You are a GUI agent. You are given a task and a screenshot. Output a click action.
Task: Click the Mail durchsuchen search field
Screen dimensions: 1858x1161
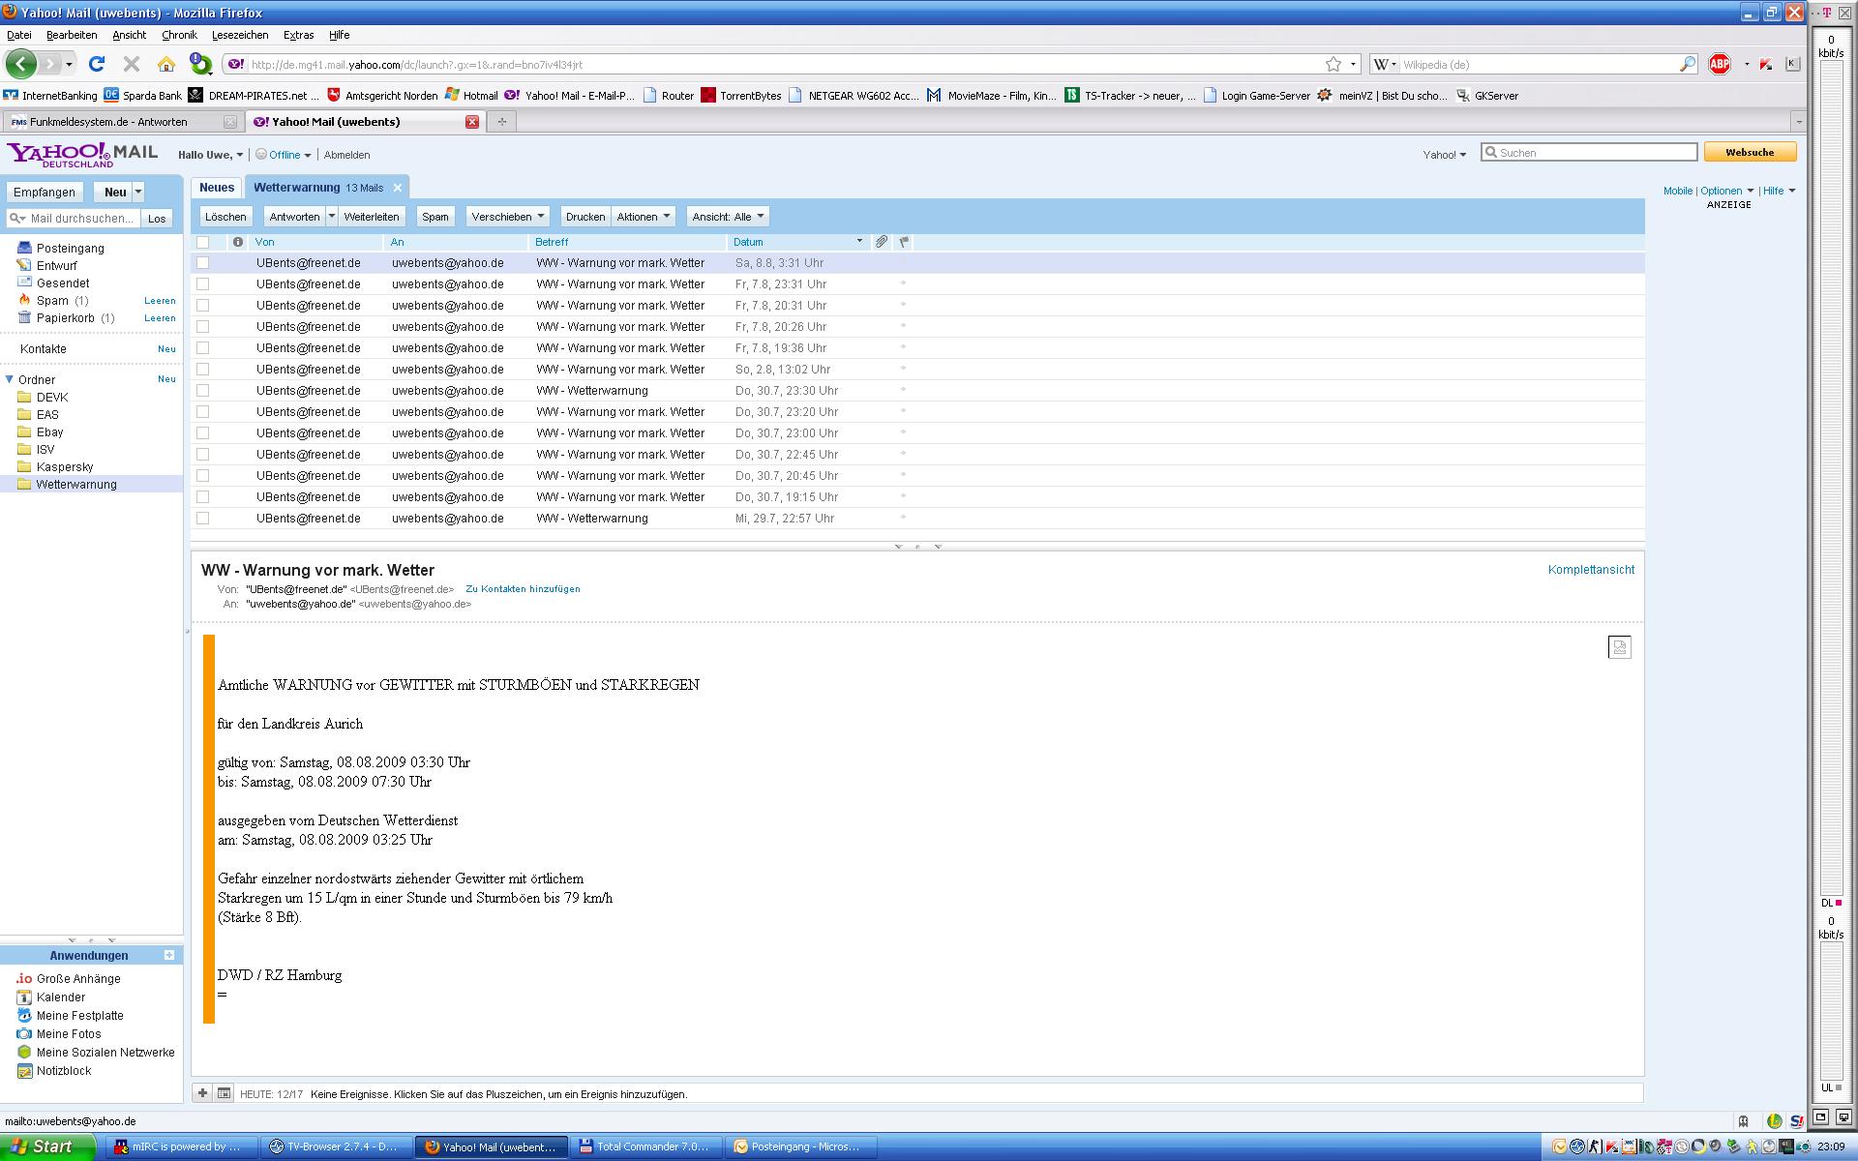pyautogui.click(x=82, y=219)
